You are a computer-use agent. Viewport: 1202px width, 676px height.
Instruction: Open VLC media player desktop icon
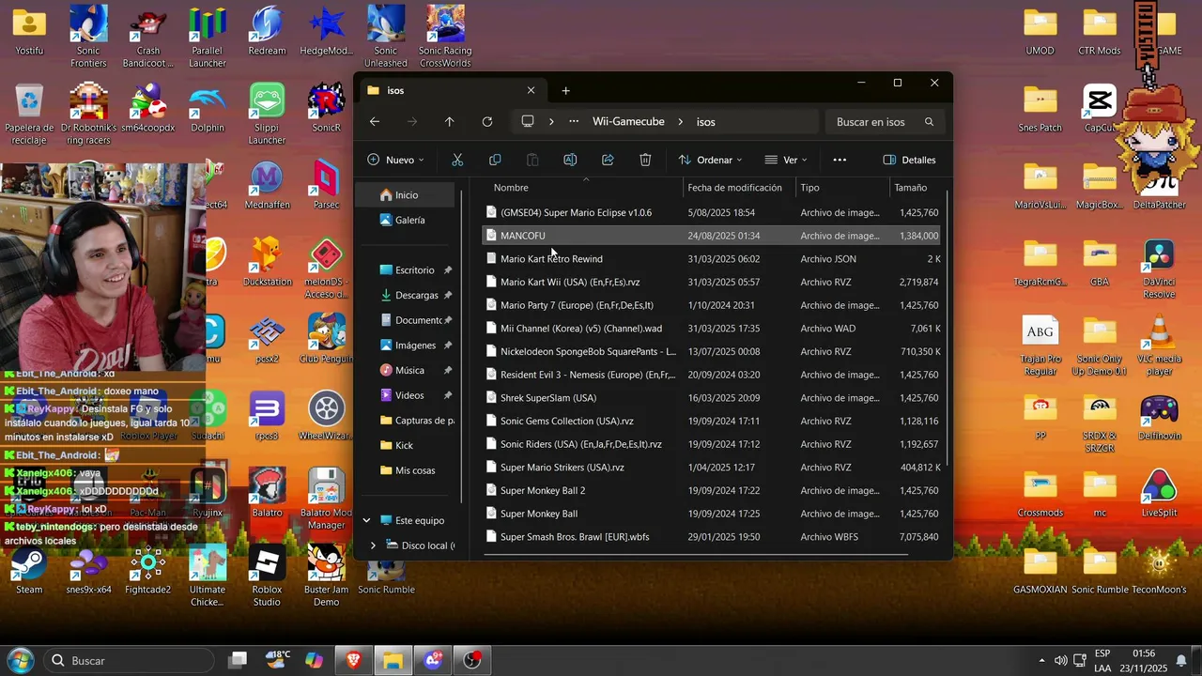coord(1159,346)
